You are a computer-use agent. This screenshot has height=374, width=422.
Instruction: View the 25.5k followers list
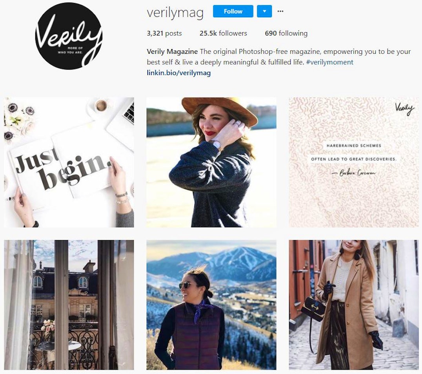tap(223, 33)
